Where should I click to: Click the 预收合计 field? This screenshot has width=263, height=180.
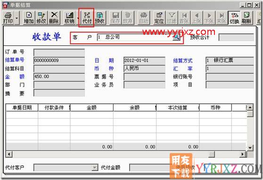(236, 37)
